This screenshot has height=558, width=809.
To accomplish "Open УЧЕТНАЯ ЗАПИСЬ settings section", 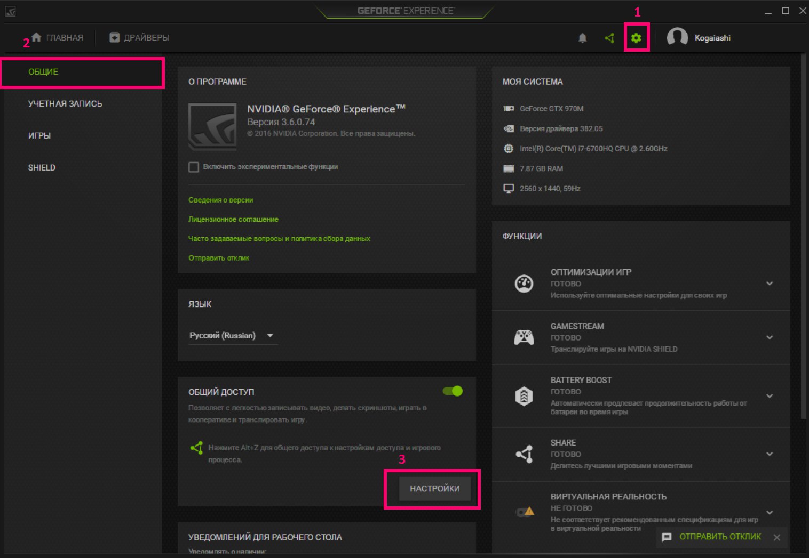I will tap(82, 104).
